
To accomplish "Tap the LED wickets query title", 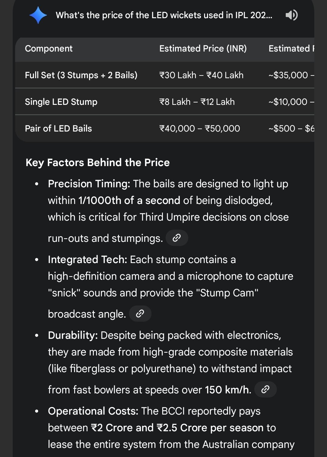I will (x=164, y=15).
